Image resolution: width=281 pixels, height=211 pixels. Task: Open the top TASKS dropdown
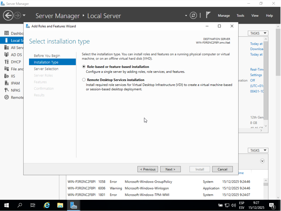[x=258, y=33]
